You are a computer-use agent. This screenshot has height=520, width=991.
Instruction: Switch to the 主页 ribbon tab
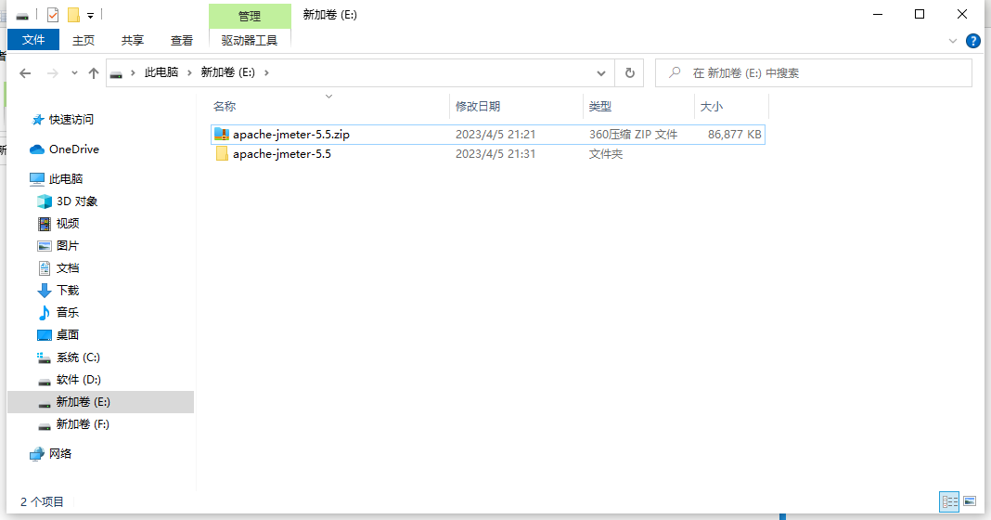(x=84, y=41)
